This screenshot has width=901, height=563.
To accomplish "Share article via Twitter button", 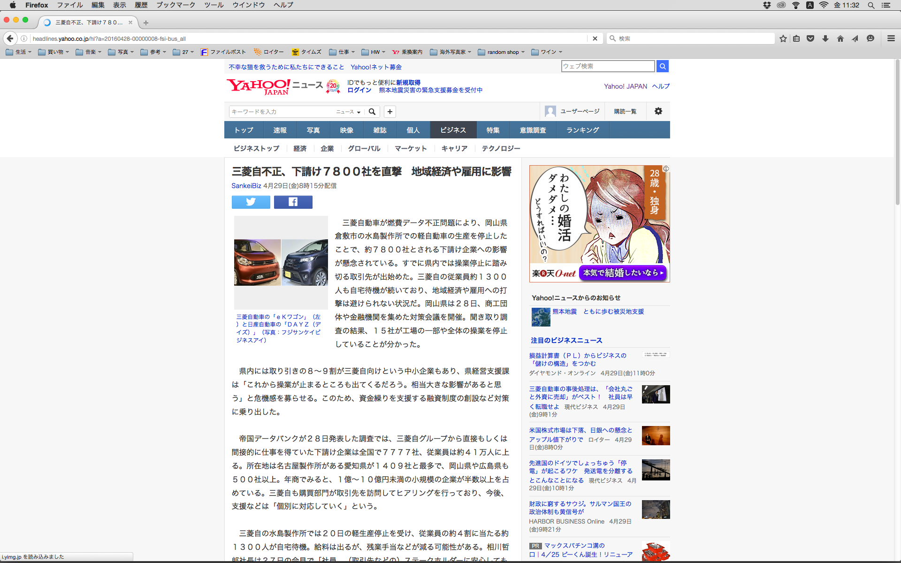I will point(251,202).
